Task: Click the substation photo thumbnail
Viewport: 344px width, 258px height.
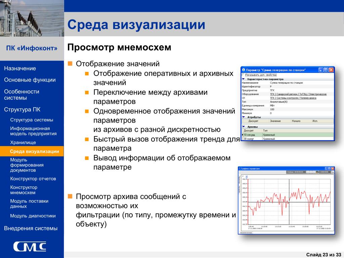Action: click(32, 18)
